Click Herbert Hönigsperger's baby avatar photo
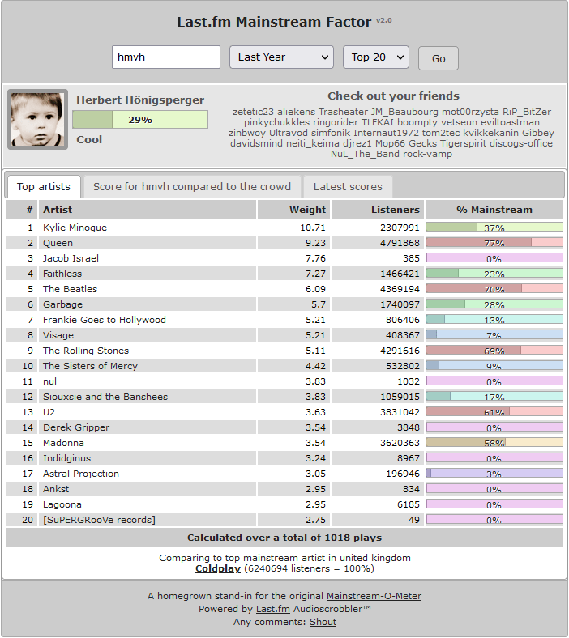 [37, 120]
